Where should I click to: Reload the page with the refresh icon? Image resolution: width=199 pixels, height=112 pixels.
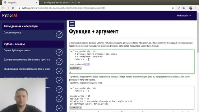(13, 8)
